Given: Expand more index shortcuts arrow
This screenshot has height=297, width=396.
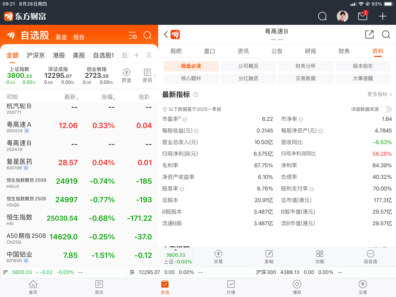Looking at the screenshot, I should coord(155,75).
